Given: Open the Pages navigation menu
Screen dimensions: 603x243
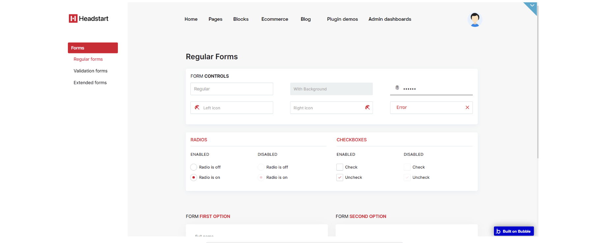Looking at the screenshot, I should (215, 19).
